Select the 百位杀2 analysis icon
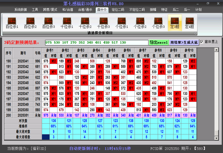Screen dimensions: 223x153 [x=30, y=23]
